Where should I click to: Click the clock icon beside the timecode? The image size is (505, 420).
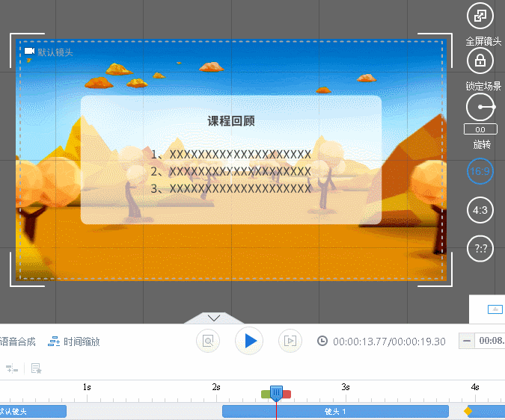point(322,341)
